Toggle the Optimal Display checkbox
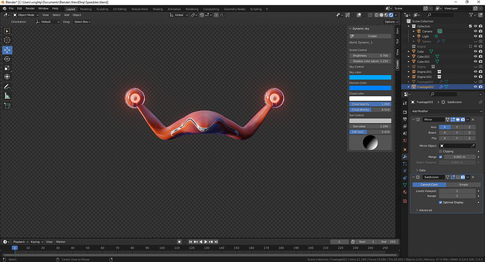The height and width of the screenshot is (262, 485). (x=441, y=202)
